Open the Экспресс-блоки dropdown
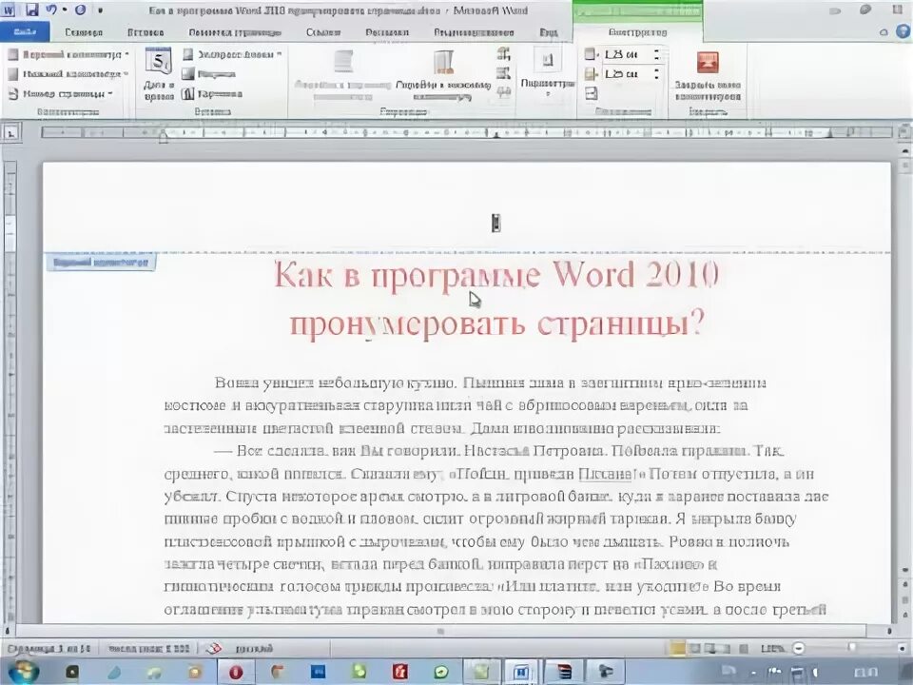 click(x=232, y=54)
